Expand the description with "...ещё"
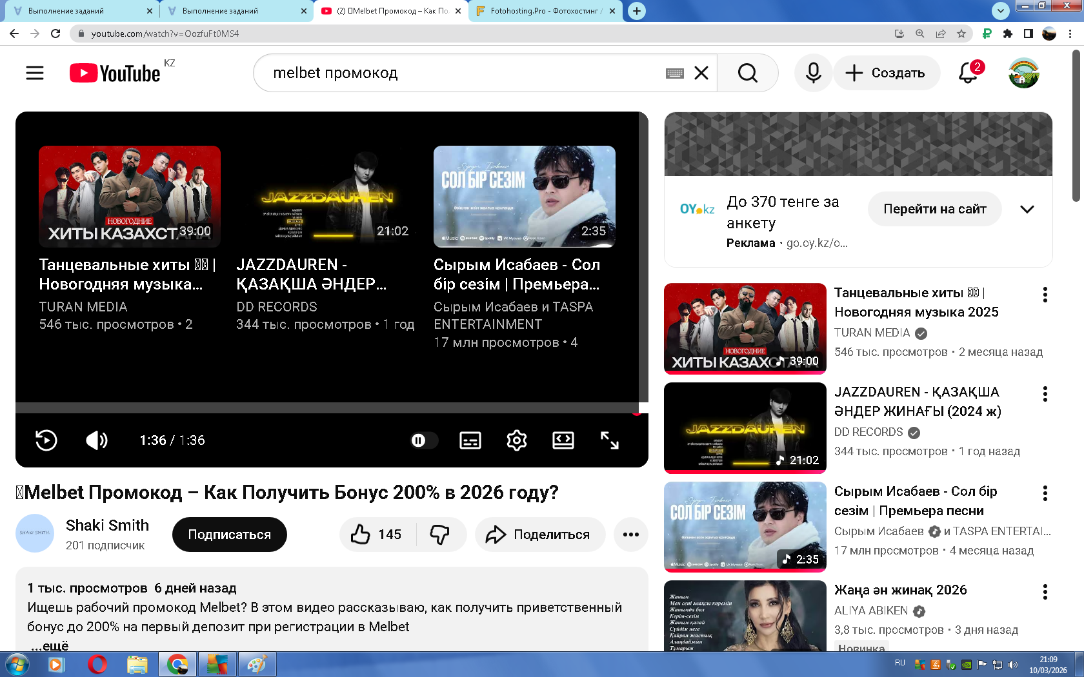This screenshot has width=1084, height=677. tap(50, 645)
